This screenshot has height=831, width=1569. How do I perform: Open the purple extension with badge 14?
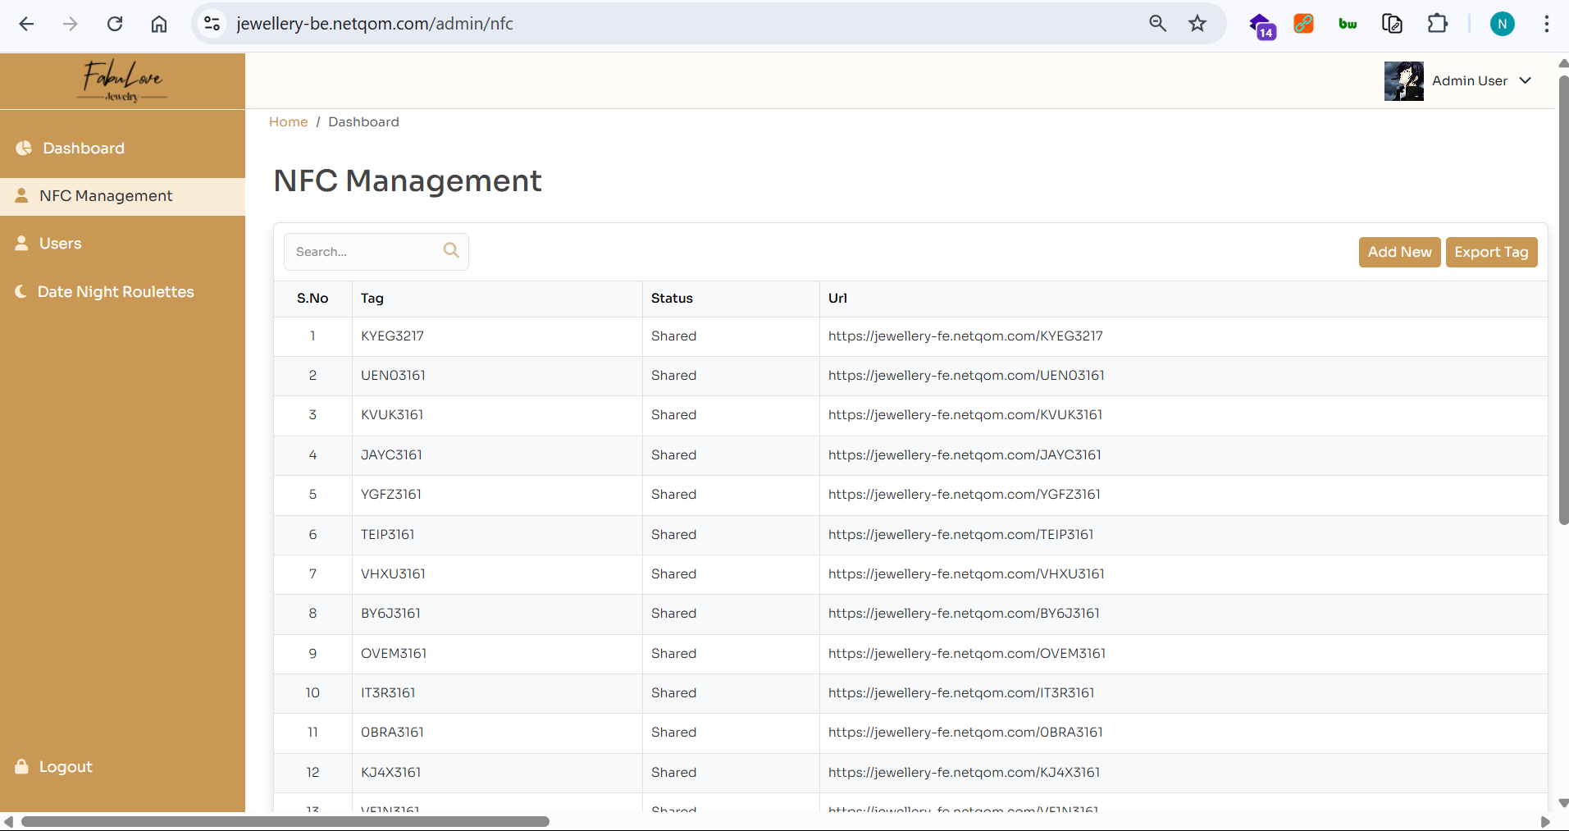coord(1261,25)
